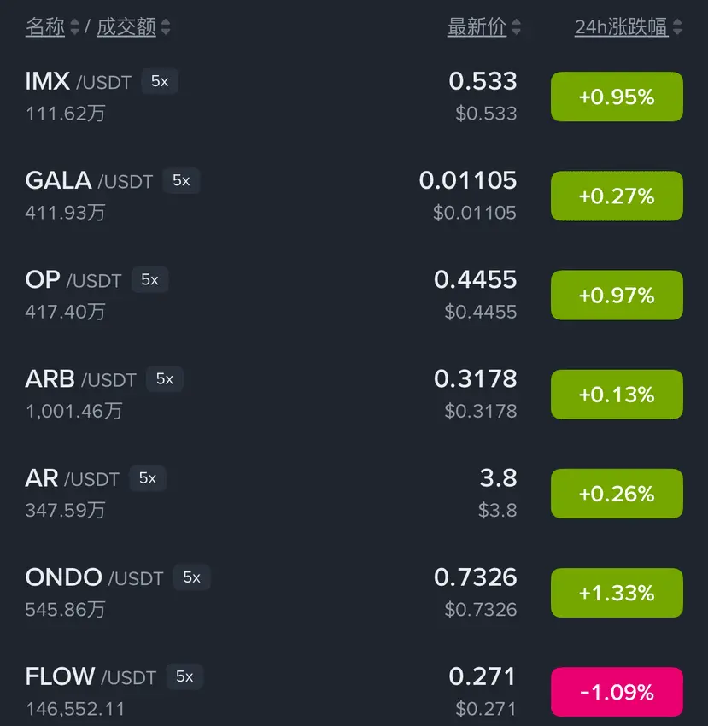Click the sort arrows next to 24h涨跌幅
The height and width of the screenshot is (726, 708).
coord(677,27)
